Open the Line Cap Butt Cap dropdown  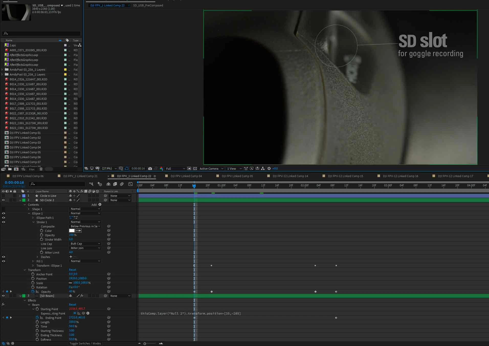(x=85, y=244)
